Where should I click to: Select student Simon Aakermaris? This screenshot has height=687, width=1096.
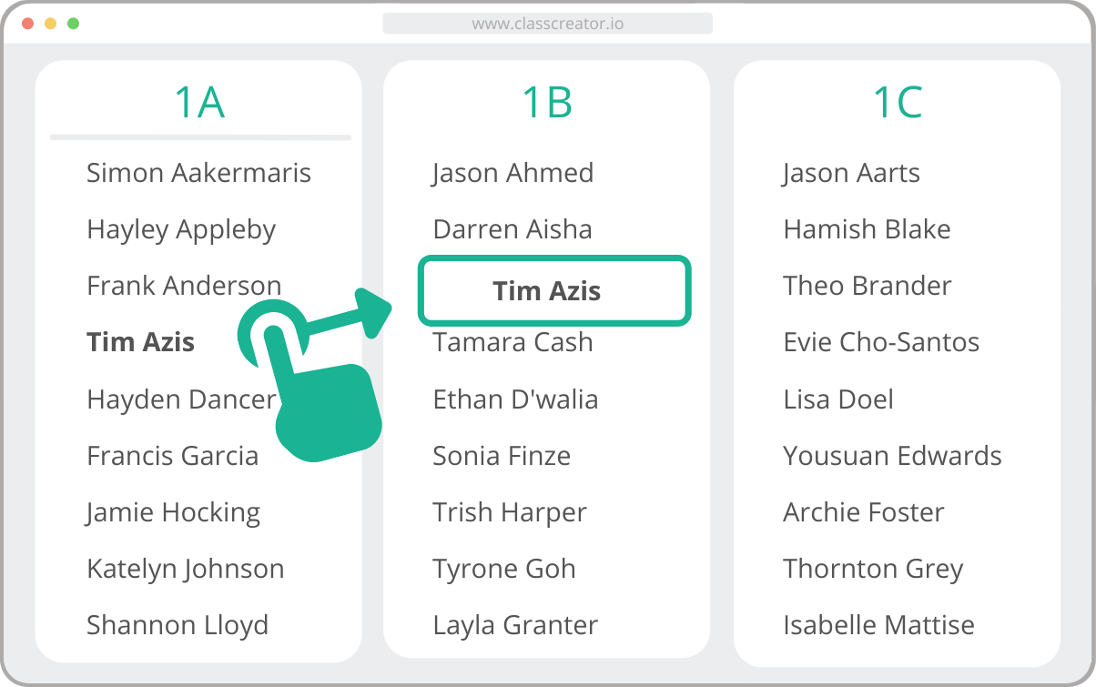tap(198, 173)
